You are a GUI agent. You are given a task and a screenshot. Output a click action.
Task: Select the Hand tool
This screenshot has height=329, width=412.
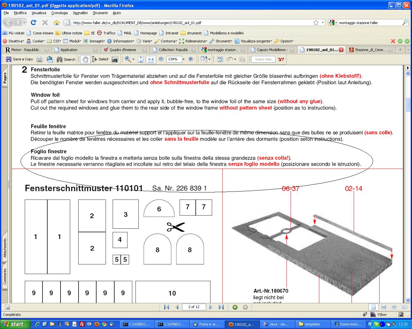pos(85,59)
